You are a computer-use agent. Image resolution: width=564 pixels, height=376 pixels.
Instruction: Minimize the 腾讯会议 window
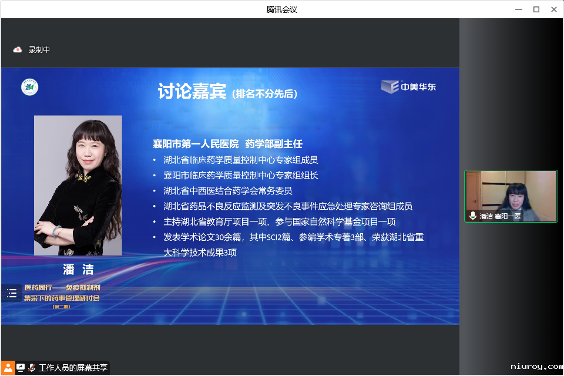518,9
